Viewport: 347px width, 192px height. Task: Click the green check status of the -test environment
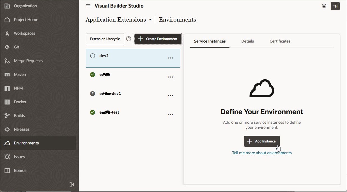pyautogui.click(x=93, y=113)
